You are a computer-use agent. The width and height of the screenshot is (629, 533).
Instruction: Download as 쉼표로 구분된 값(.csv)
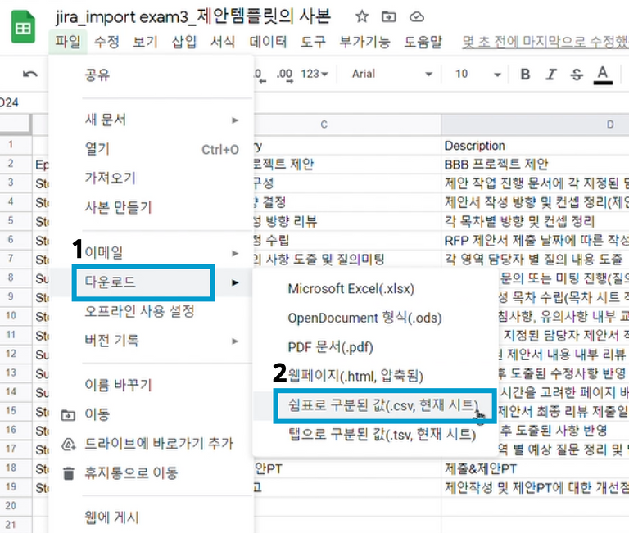[374, 406]
